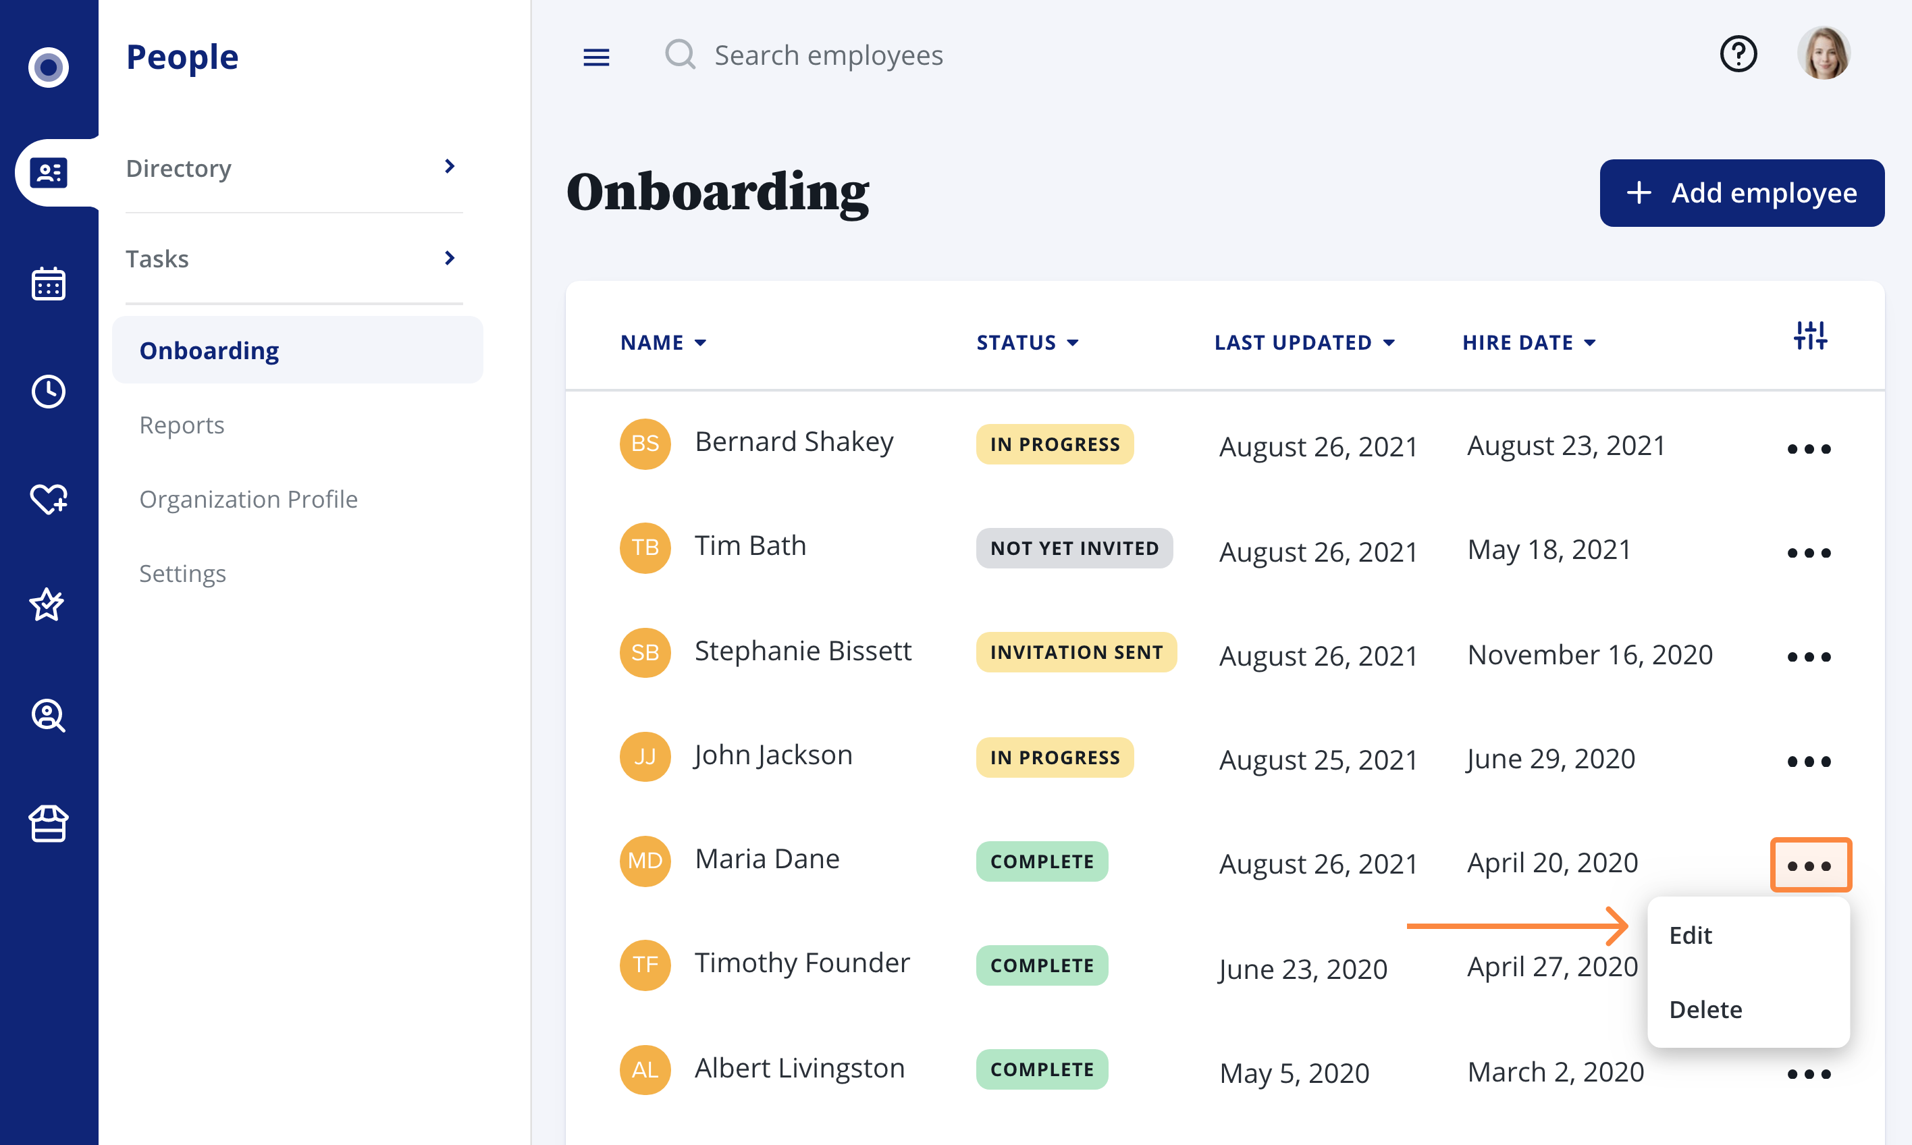
Task: Open actions menu for John Jackson
Action: point(1809,762)
